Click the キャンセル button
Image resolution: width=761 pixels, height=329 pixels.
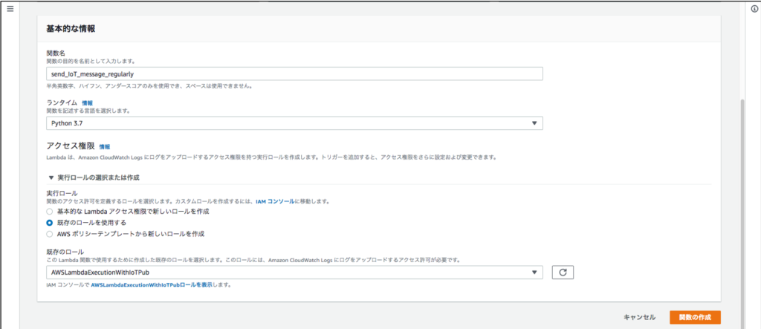click(x=639, y=317)
